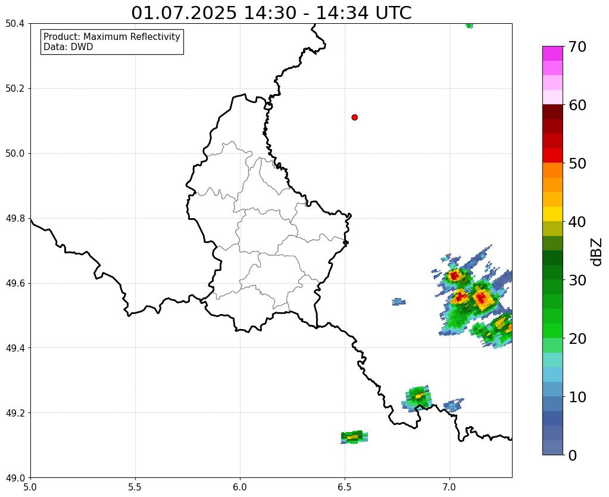Click the colorbar tick label "70"

[577, 46]
